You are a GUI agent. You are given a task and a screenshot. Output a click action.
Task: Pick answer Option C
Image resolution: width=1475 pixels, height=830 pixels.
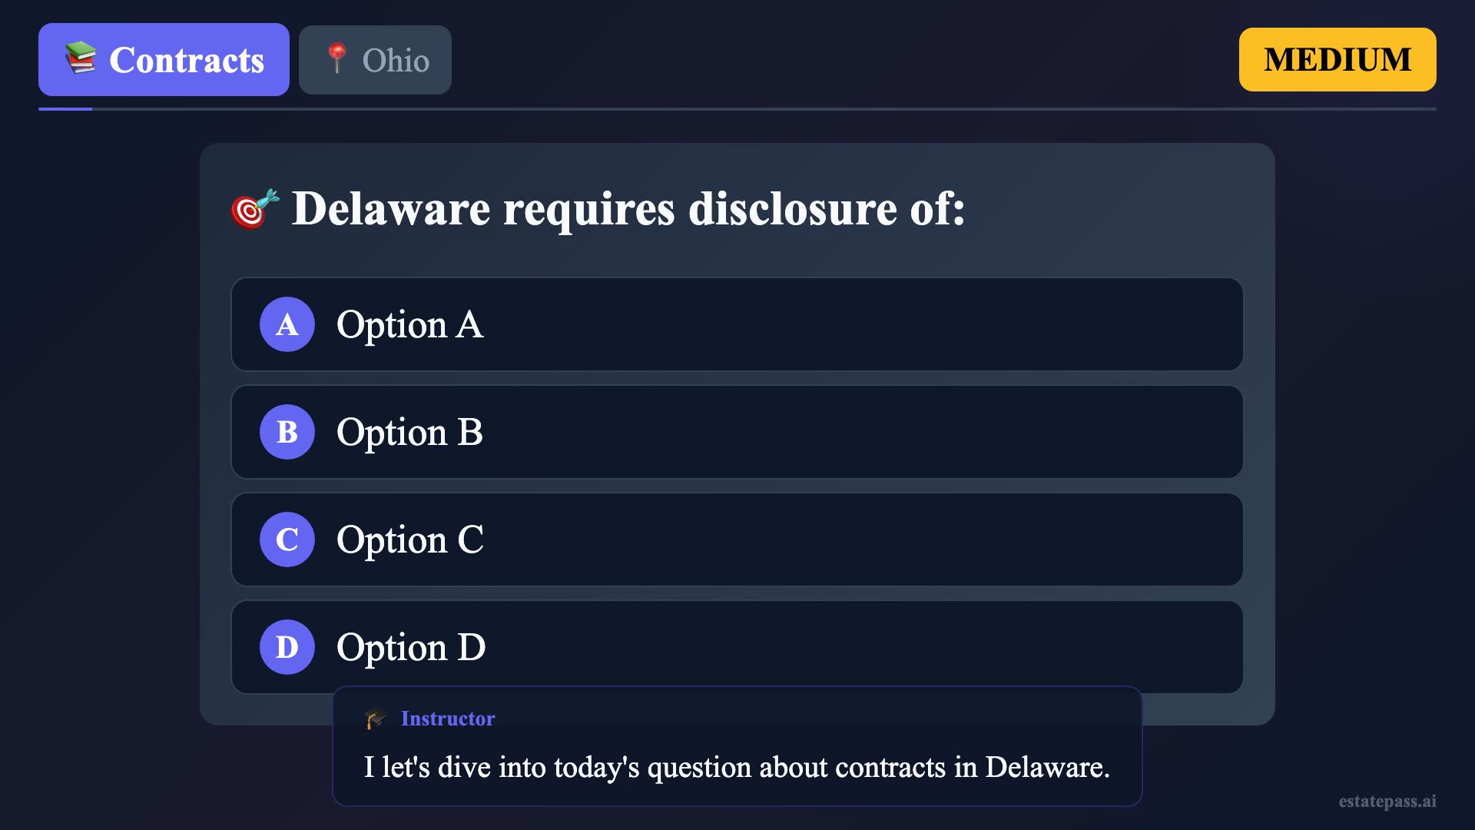click(736, 539)
